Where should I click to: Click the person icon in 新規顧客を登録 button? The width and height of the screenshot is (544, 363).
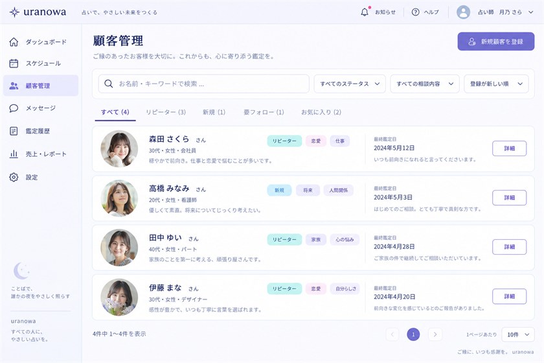pyautogui.click(x=472, y=41)
